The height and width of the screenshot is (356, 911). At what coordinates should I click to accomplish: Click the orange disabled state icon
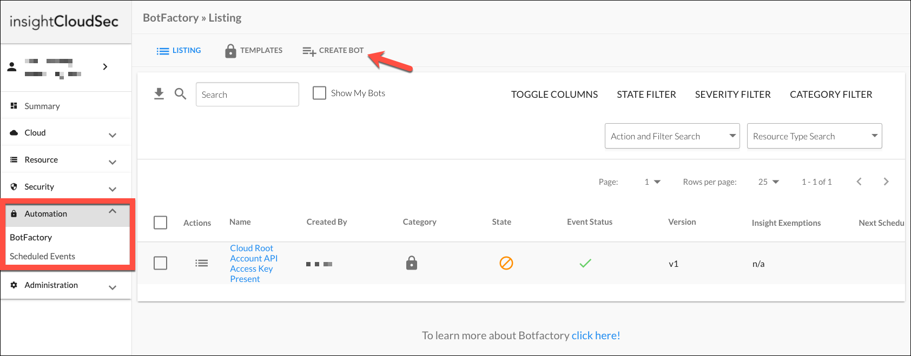(x=506, y=263)
